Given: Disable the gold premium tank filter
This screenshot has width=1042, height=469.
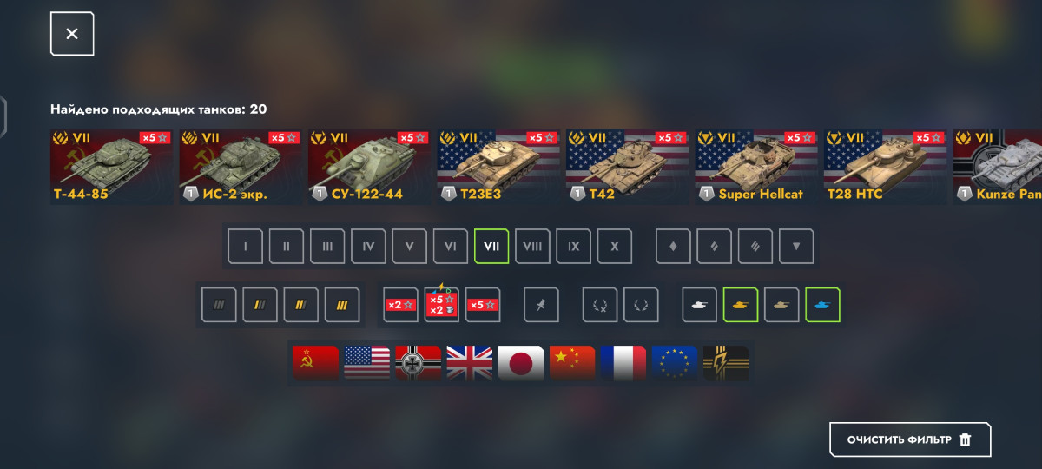Looking at the screenshot, I should click(741, 305).
